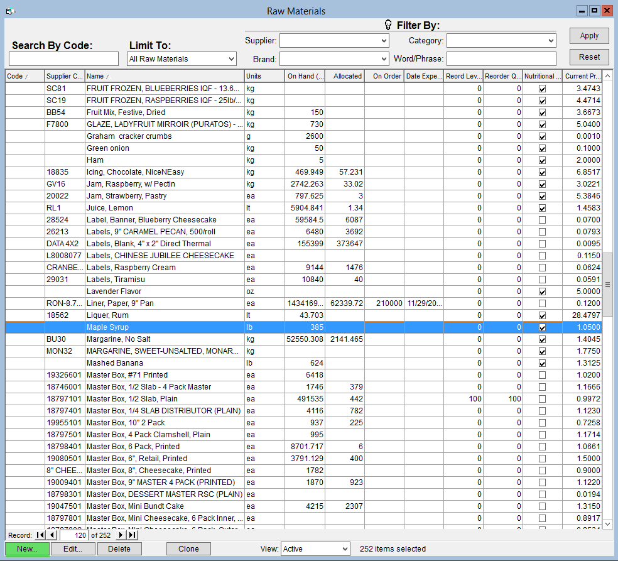
Task: Uncheck Nutritional box for Liquer, Rum
Action: coord(543,315)
